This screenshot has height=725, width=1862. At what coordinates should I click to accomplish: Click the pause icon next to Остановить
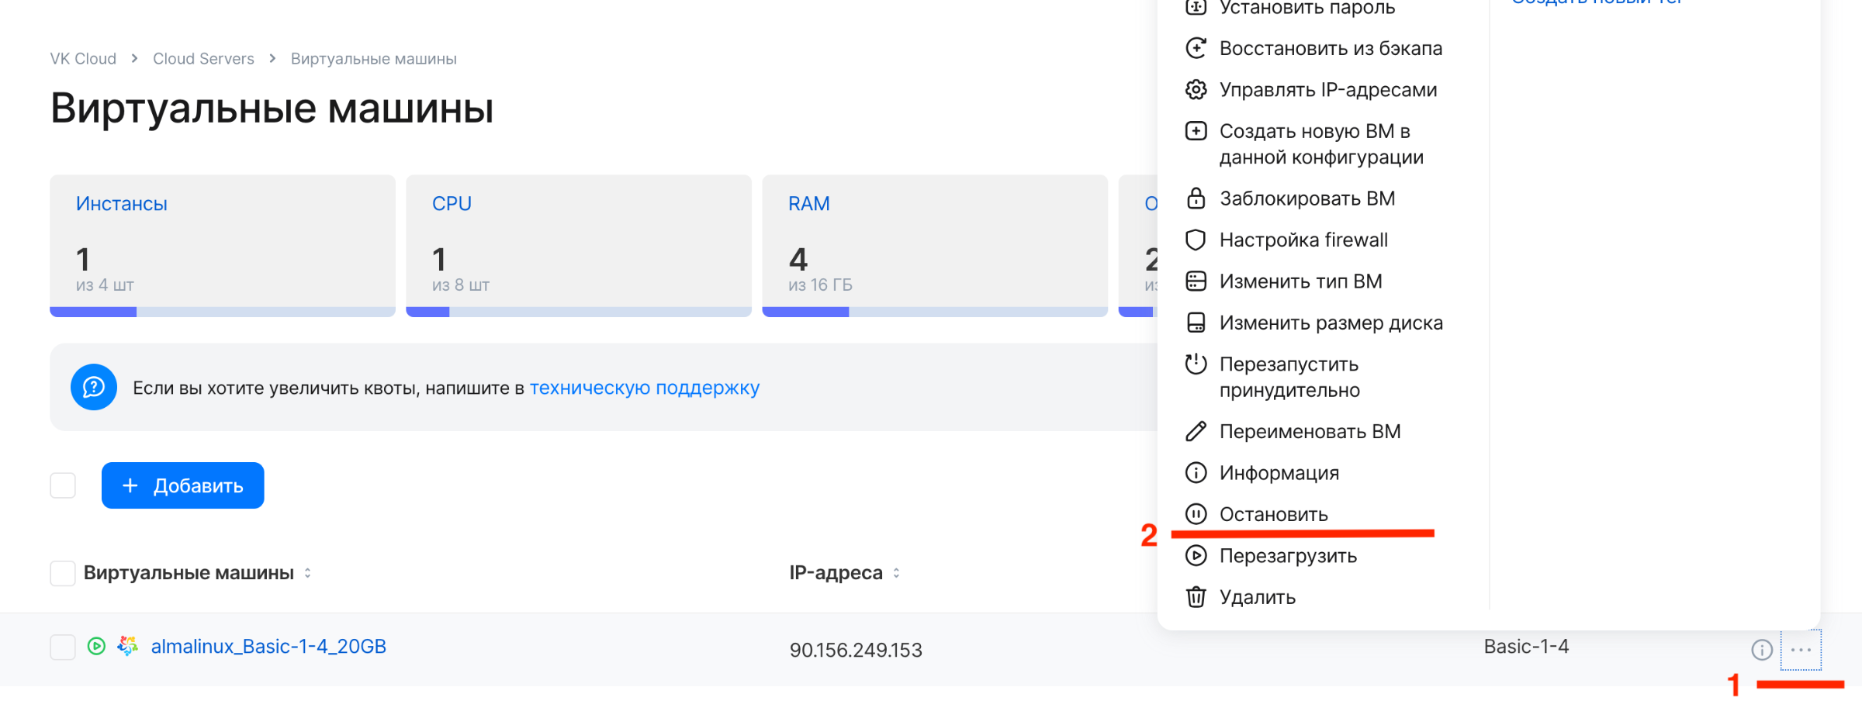tap(1196, 514)
